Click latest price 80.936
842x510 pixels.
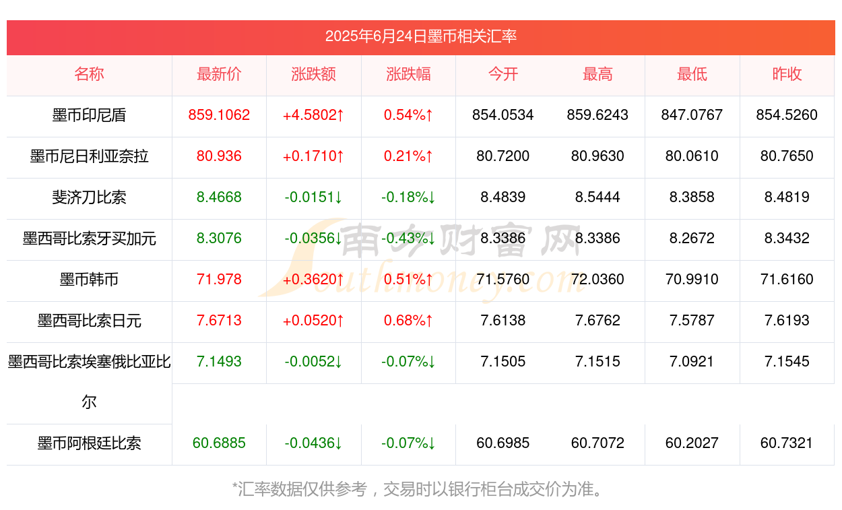tap(219, 156)
